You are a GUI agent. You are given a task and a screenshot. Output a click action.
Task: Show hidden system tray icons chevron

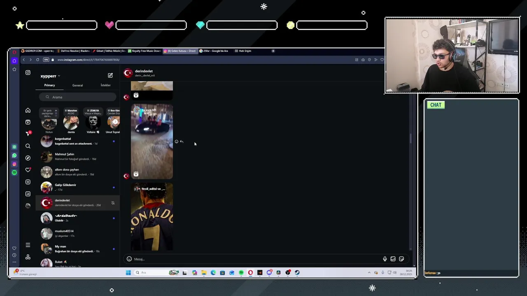tap(369, 273)
